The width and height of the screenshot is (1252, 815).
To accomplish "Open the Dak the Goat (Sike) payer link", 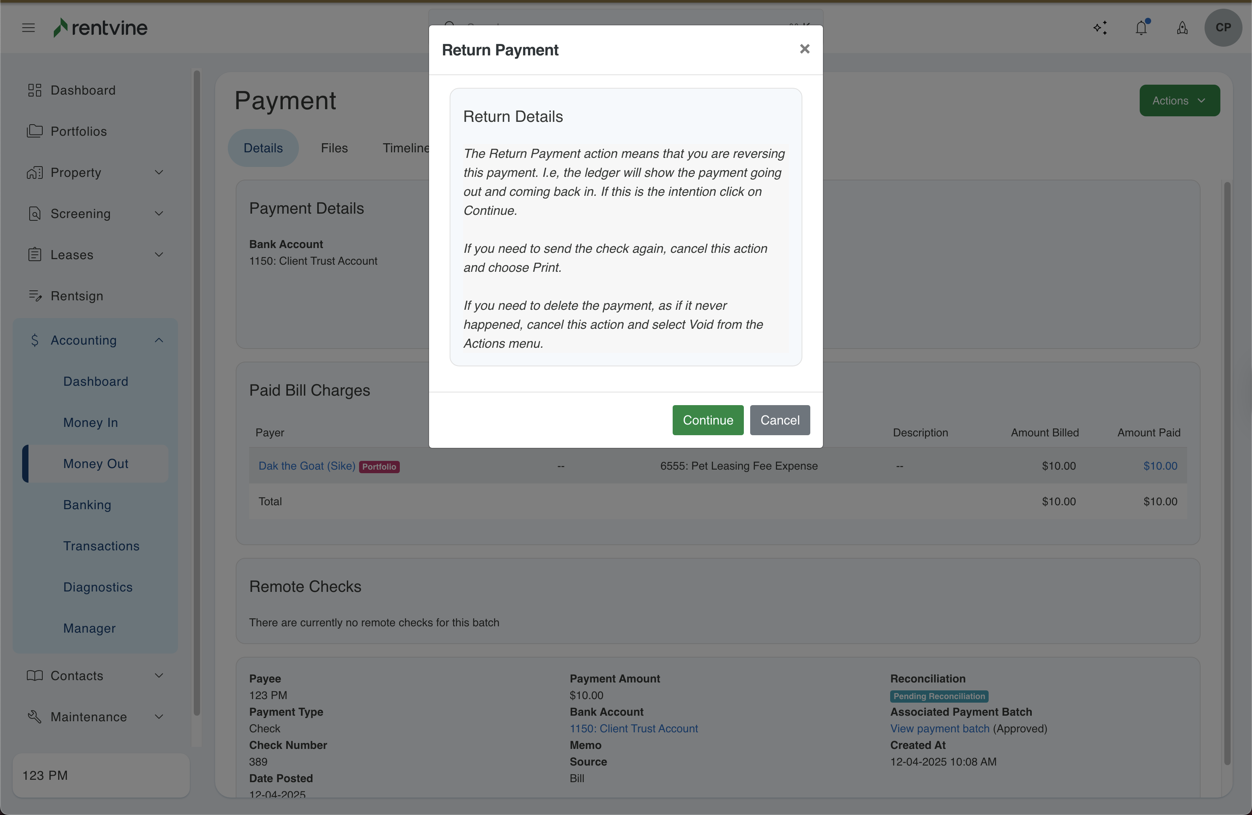I will point(307,466).
